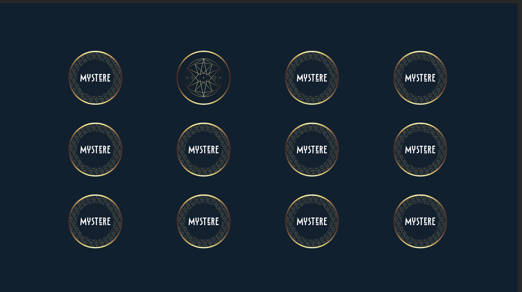The height and width of the screenshot is (292, 522).
Task: Click the MYSTERE text on the bottom-left card
Action: (95, 222)
